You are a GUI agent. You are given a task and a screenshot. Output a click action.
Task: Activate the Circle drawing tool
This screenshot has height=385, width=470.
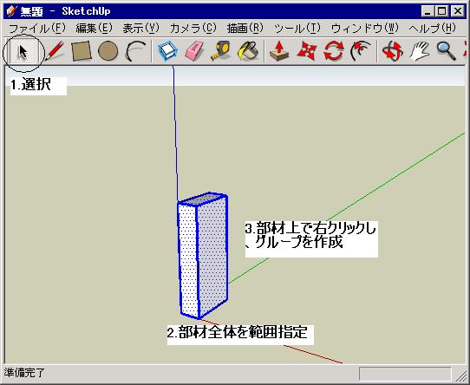(108, 51)
